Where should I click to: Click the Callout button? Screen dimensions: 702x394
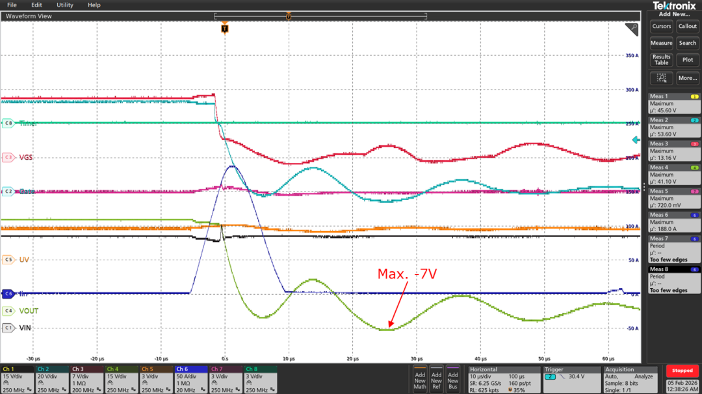click(687, 27)
